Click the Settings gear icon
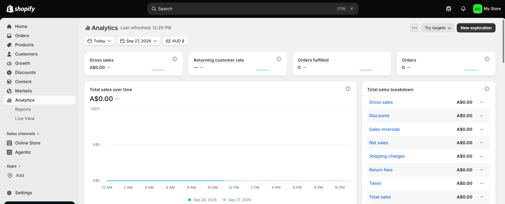Screen dimensions: 505x204 9,193
